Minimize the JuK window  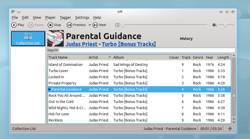point(221,11)
